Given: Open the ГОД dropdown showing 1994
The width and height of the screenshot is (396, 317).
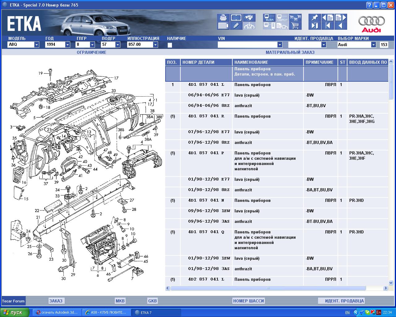Looking at the screenshot, I should 67,45.
